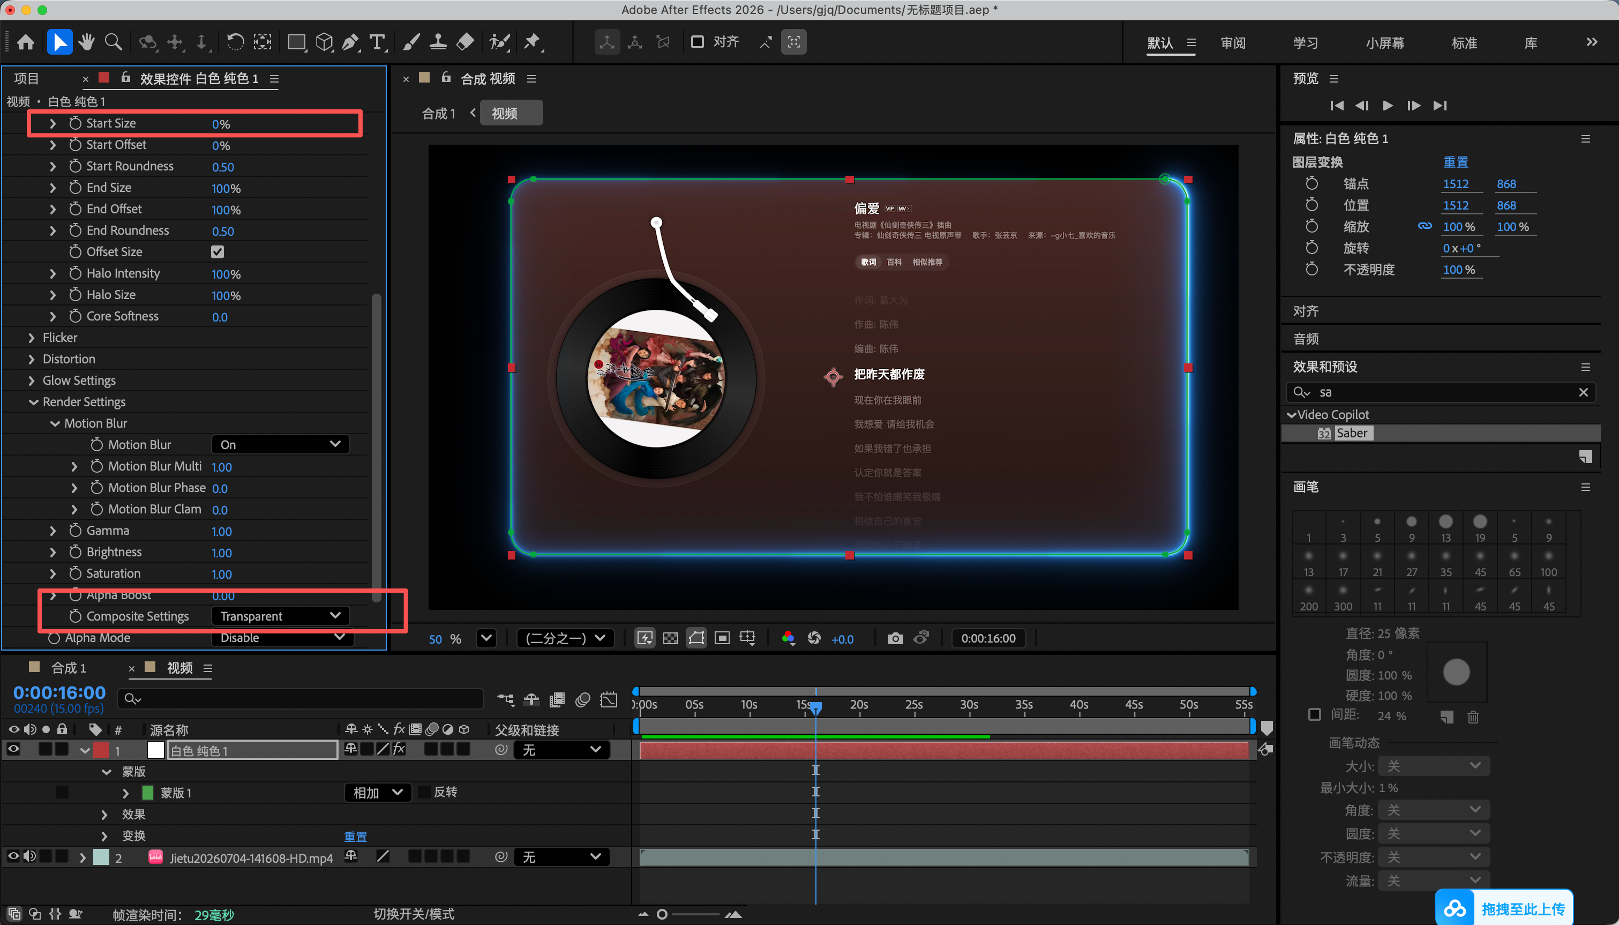Open the Composite Settings Transparent dropdown

click(x=280, y=616)
